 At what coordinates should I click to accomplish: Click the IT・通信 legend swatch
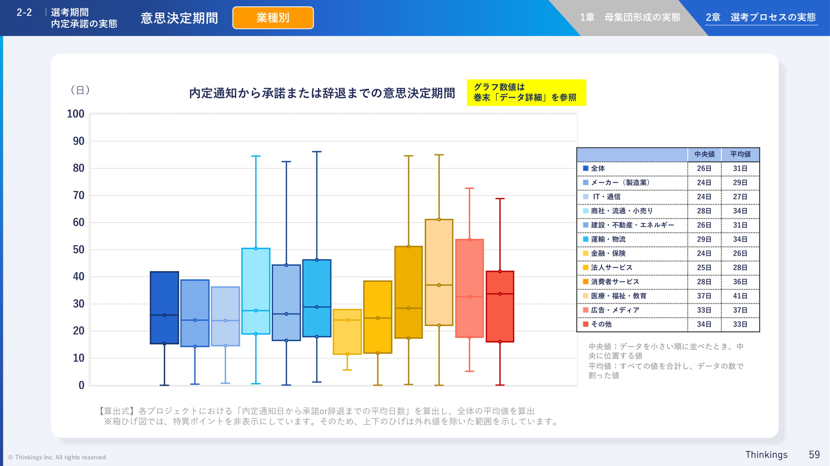(x=585, y=197)
